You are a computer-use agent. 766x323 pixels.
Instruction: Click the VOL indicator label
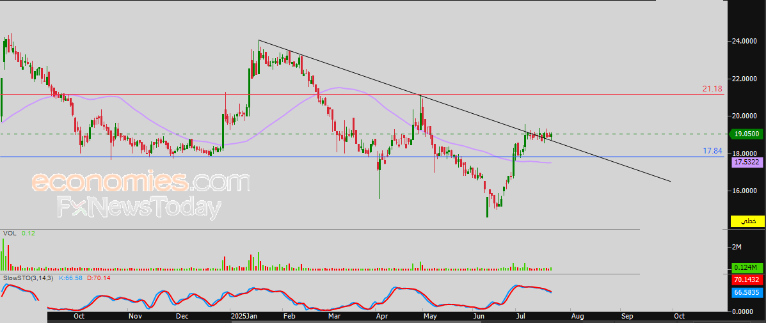[10, 233]
